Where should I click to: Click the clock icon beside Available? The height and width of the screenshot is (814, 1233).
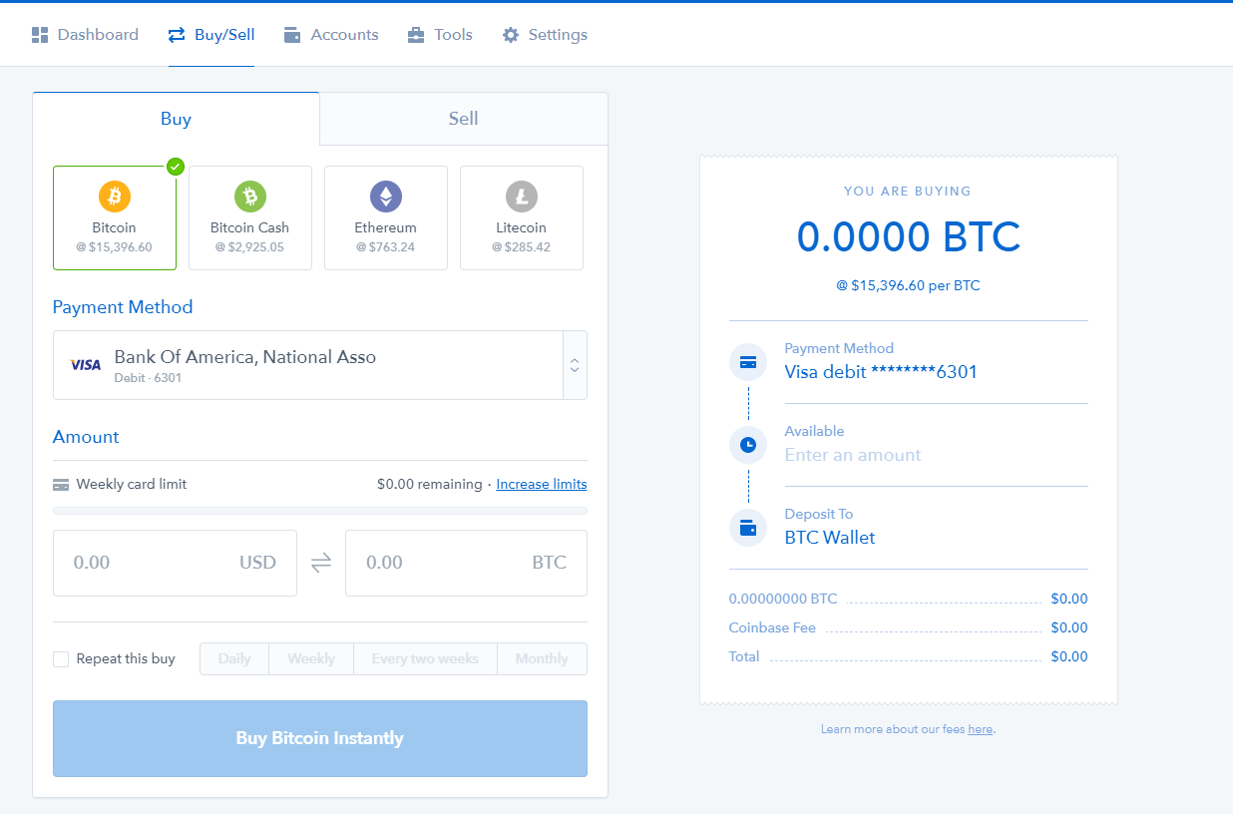[748, 444]
